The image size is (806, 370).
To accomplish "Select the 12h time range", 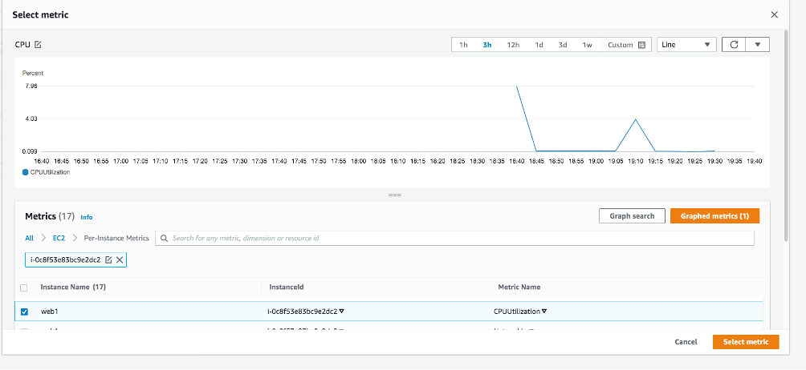I will tap(513, 45).
